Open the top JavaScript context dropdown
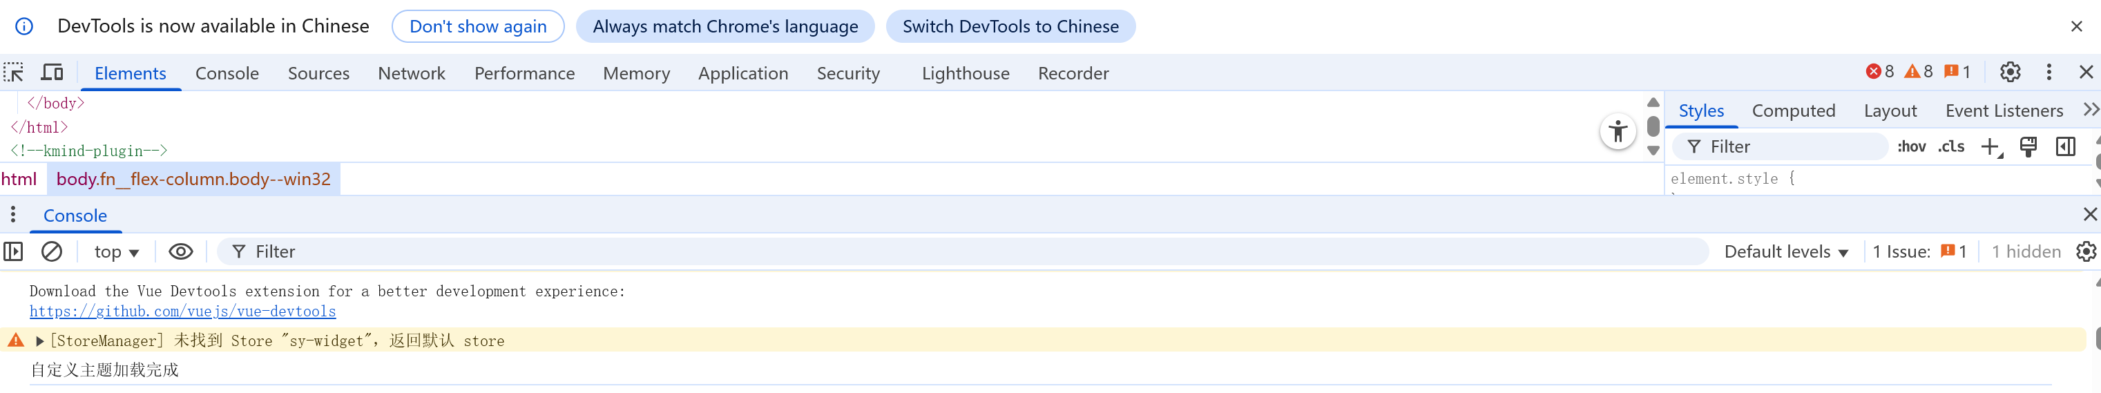 pyautogui.click(x=117, y=252)
